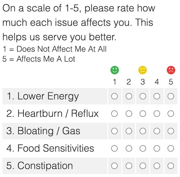This screenshot has width=180, height=177.
Task: Click the green smiley face icon
Action: tap(115, 70)
